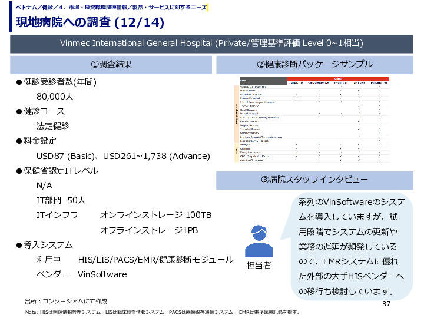Select the text オンラインストレージ 100TB
Image resolution: width=424 pixels, height=318 pixels.
pyautogui.click(x=155, y=215)
